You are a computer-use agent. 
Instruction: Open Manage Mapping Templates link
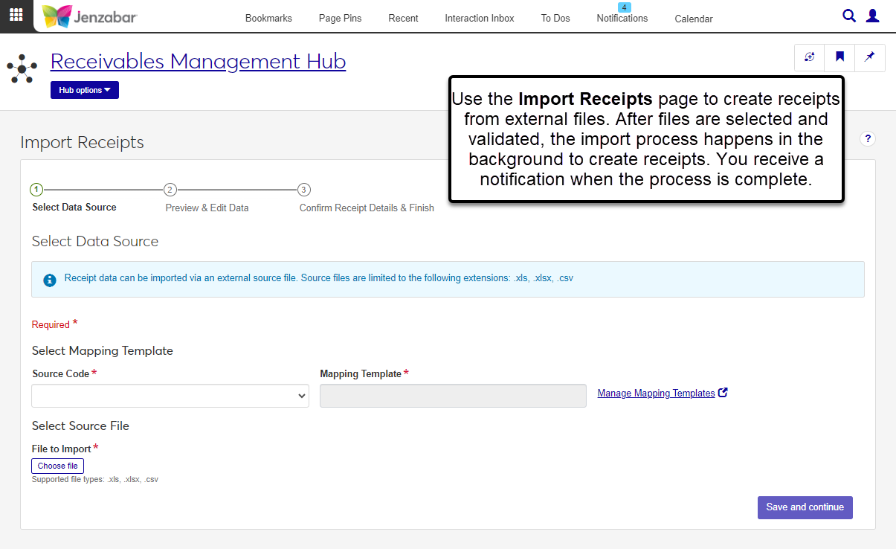pos(656,394)
